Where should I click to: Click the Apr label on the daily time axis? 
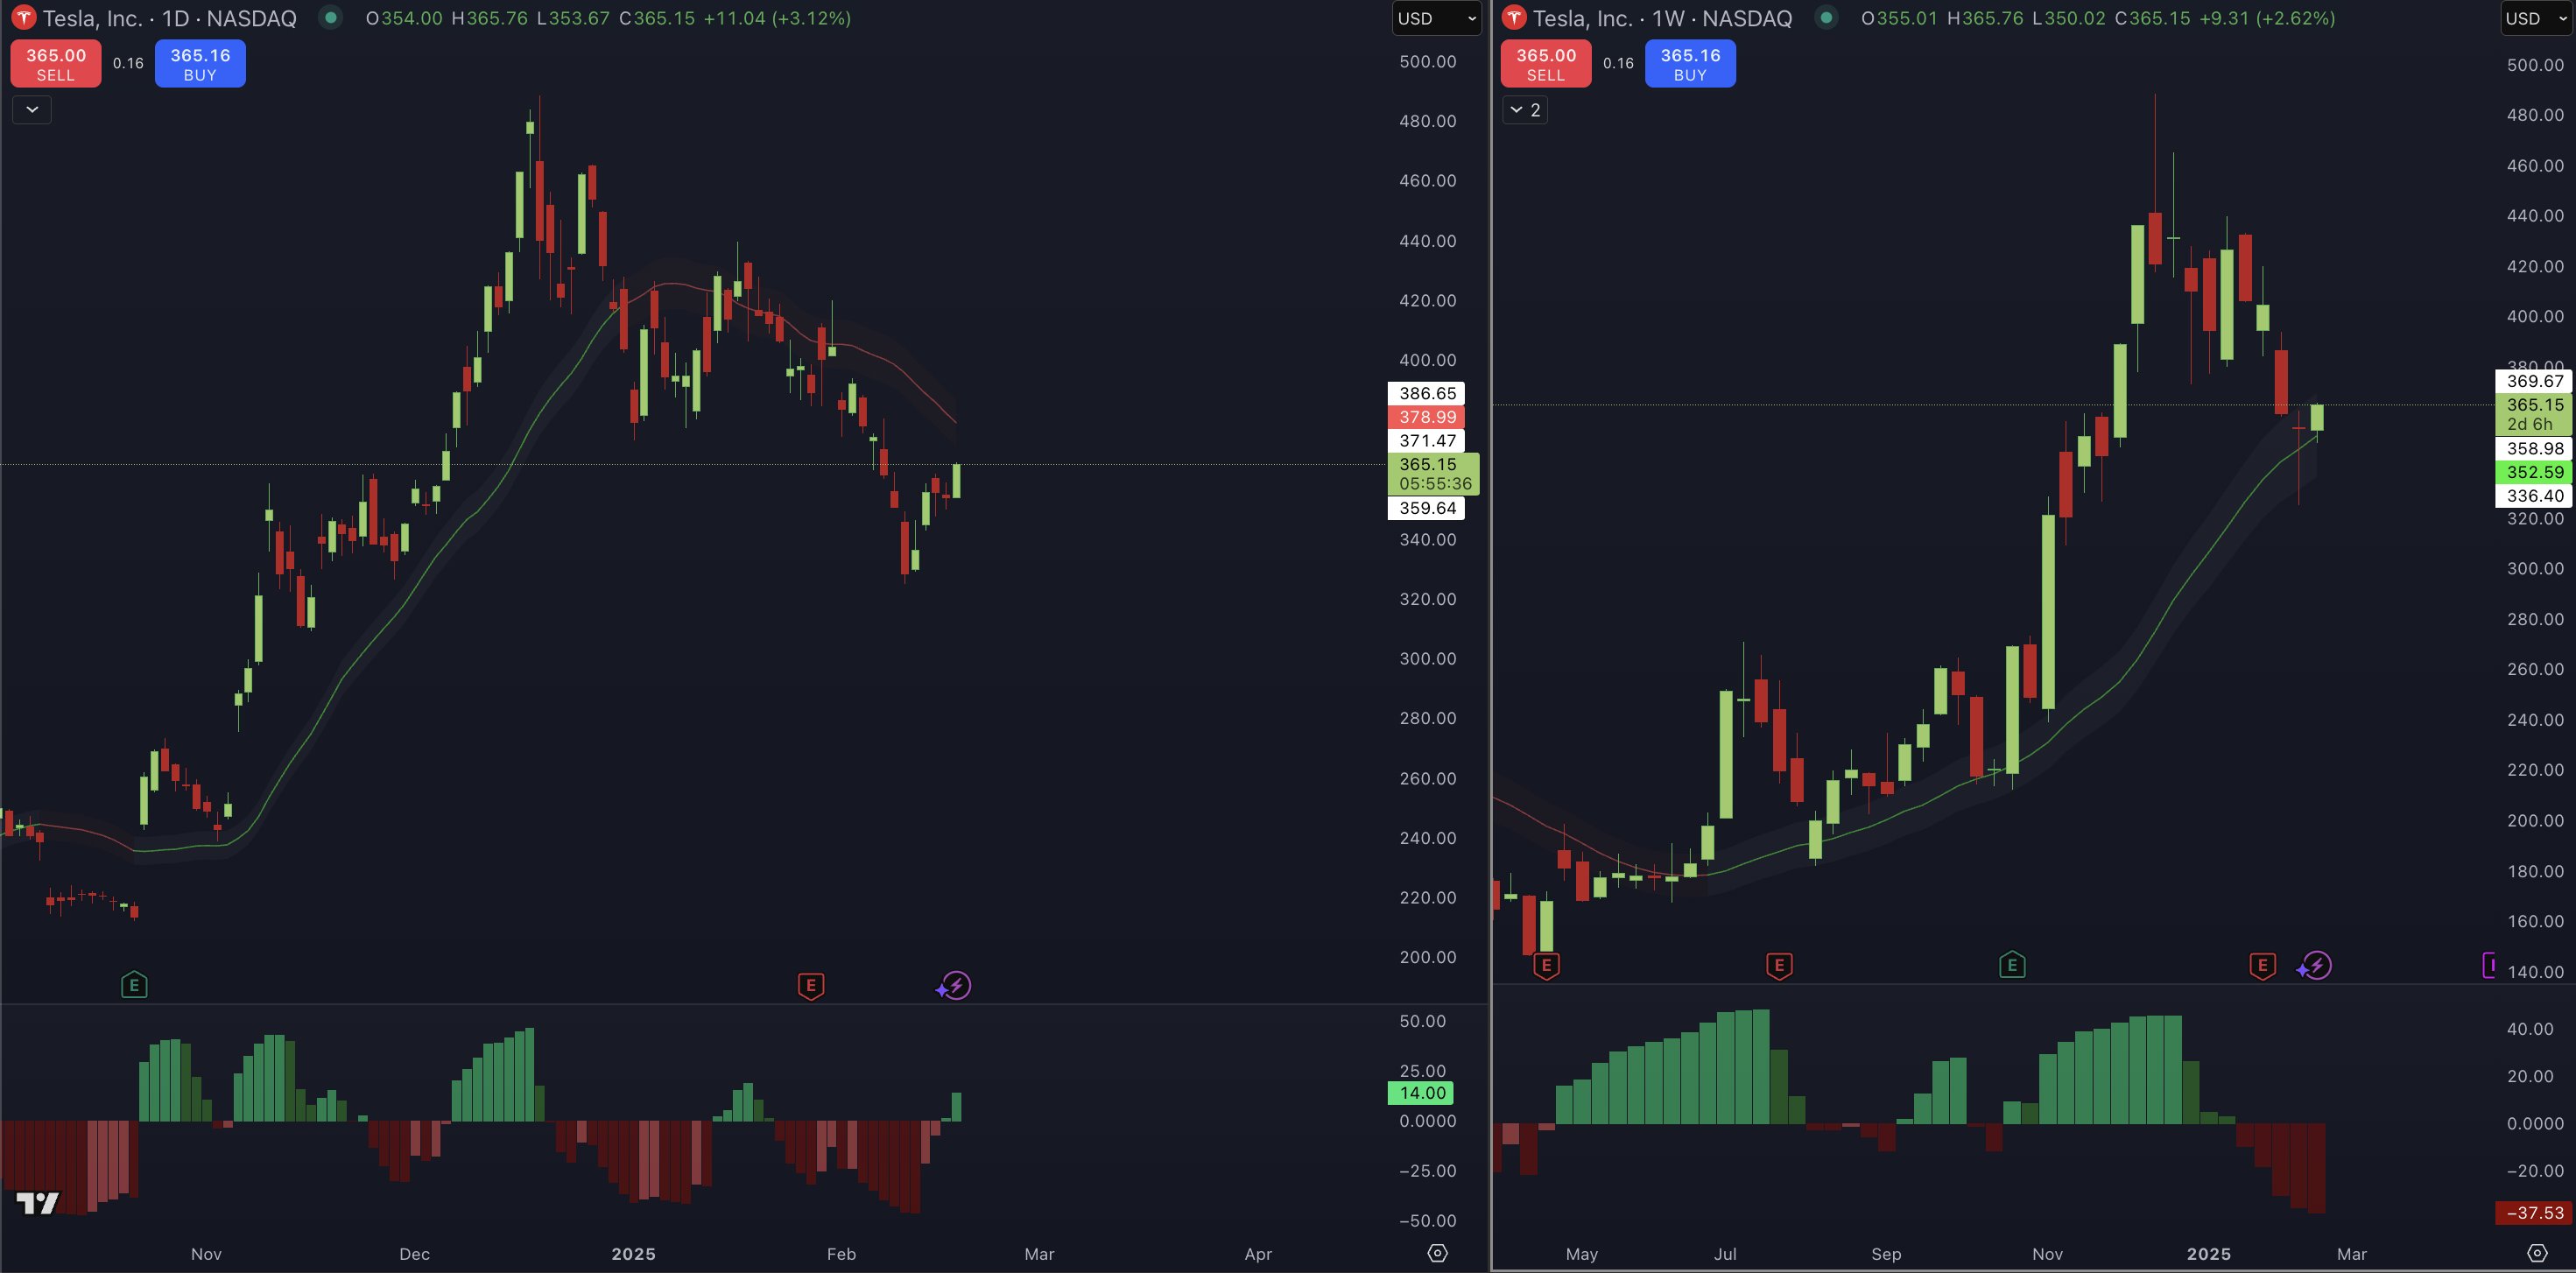[1258, 1254]
